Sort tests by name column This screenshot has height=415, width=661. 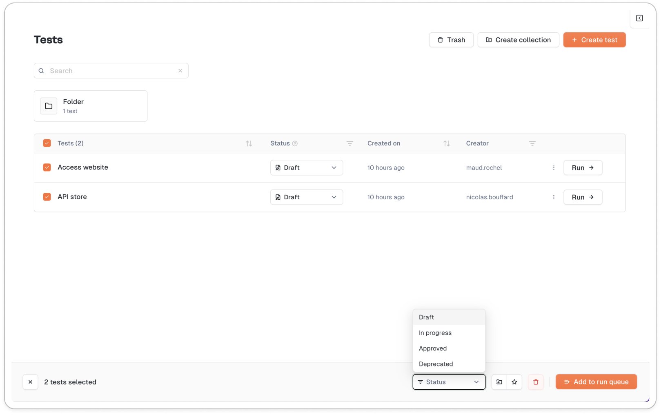[x=249, y=143]
